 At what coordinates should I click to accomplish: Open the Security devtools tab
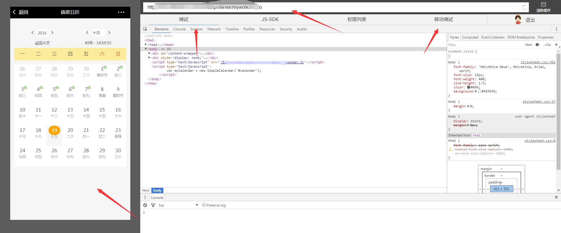(x=286, y=29)
